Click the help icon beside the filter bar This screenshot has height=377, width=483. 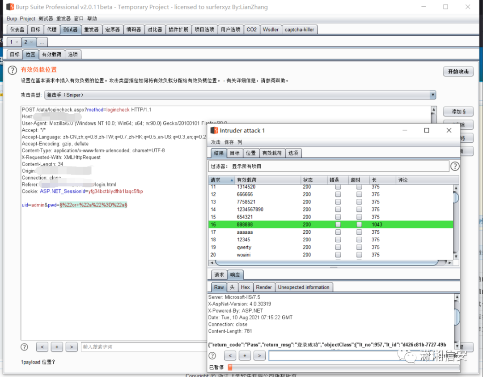click(455, 166)
